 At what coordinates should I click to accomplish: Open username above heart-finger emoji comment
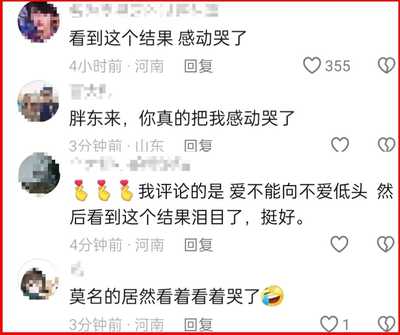click(130, 164)
